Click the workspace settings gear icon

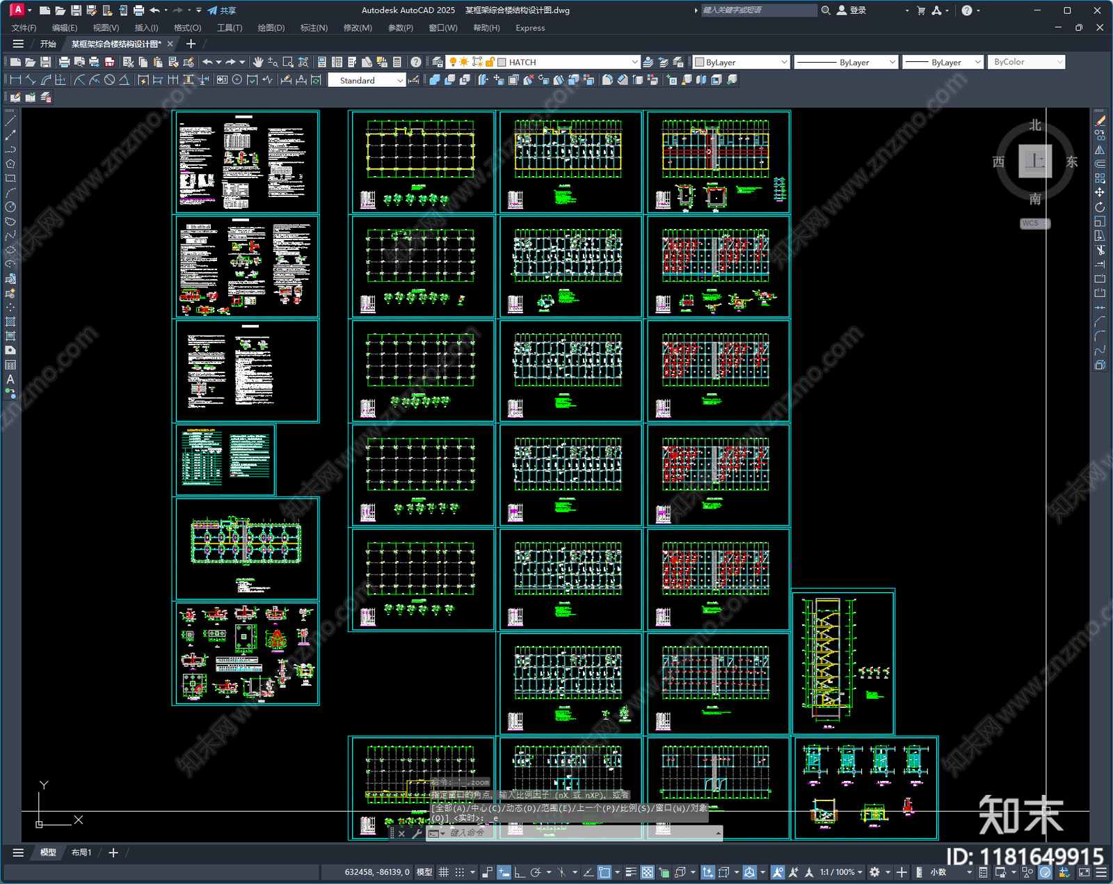[x=874, y=872]
